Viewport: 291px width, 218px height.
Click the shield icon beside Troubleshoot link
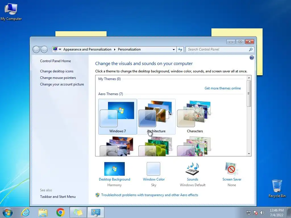click(97, 195)
